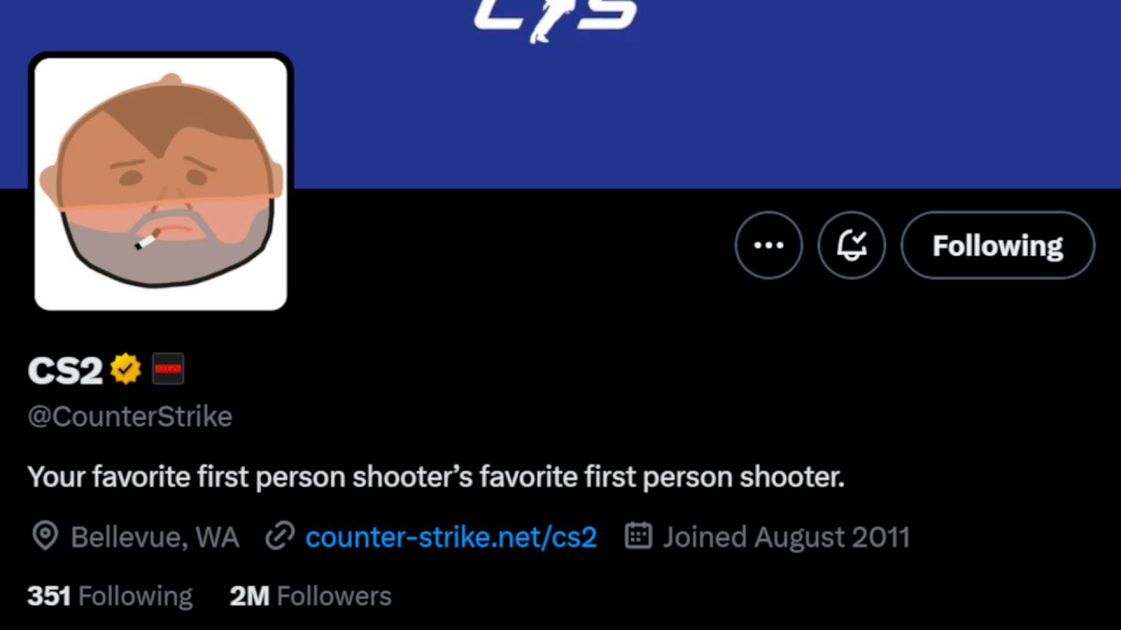1121x630 pixels.
Task: Click the CS logo in the banner
Action: 555,17
